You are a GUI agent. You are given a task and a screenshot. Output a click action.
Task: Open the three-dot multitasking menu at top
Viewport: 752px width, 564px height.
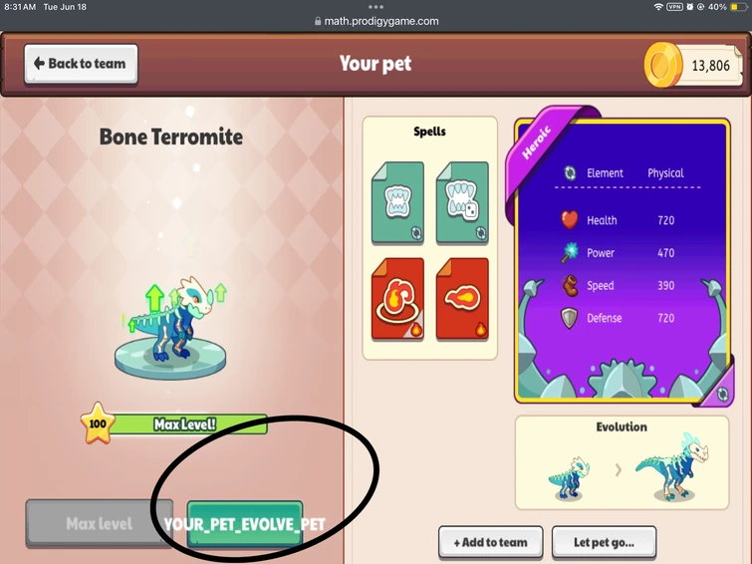(376, 7)
